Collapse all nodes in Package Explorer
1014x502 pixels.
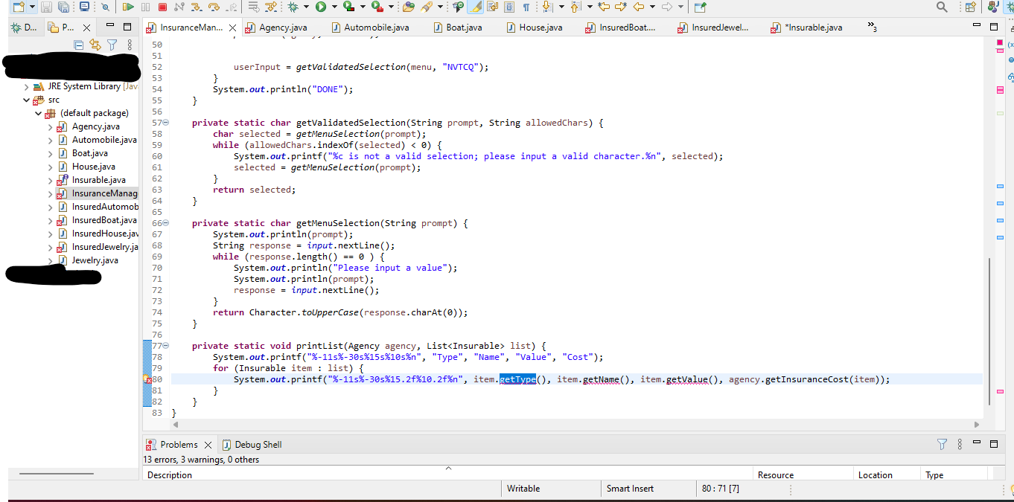pos(79,45)
